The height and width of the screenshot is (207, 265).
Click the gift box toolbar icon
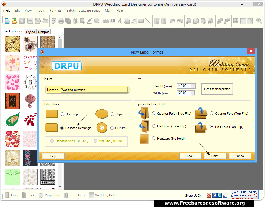coord(75,21)
